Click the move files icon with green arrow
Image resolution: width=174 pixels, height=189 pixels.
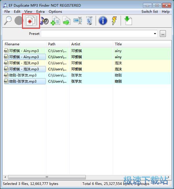[x=66, y=21]
